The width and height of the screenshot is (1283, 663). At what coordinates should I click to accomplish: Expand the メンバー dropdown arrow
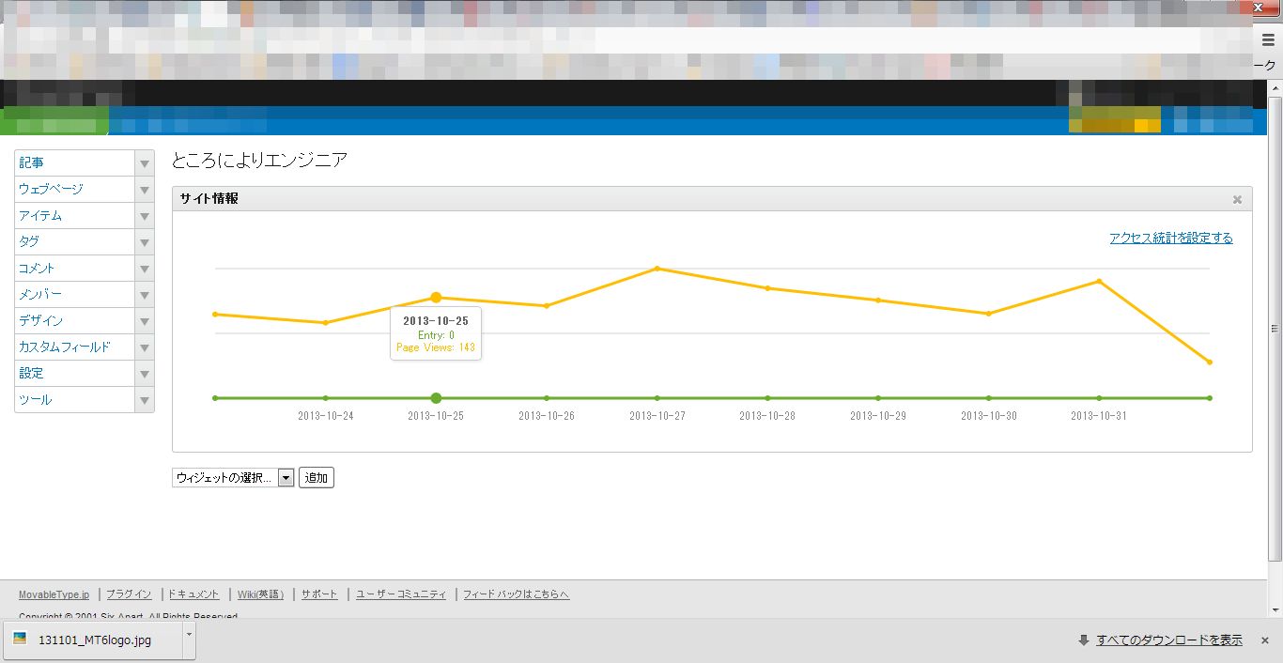145,295
